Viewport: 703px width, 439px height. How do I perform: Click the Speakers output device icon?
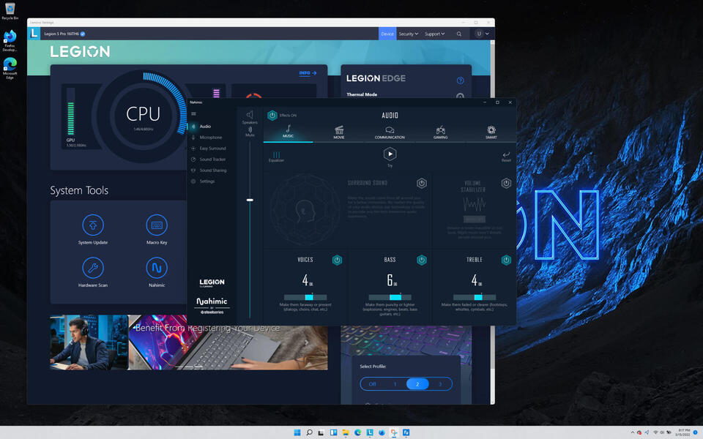[x=250, y=115]
